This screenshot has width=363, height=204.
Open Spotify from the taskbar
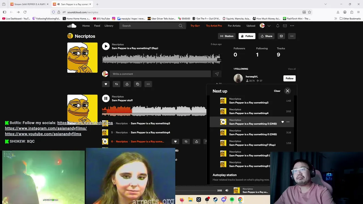(232, 199)
